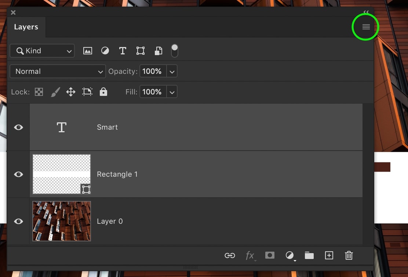This screenshot has height=277, width=408.
Task: Delete layer using trash icon
Action: tap(349, 255)
